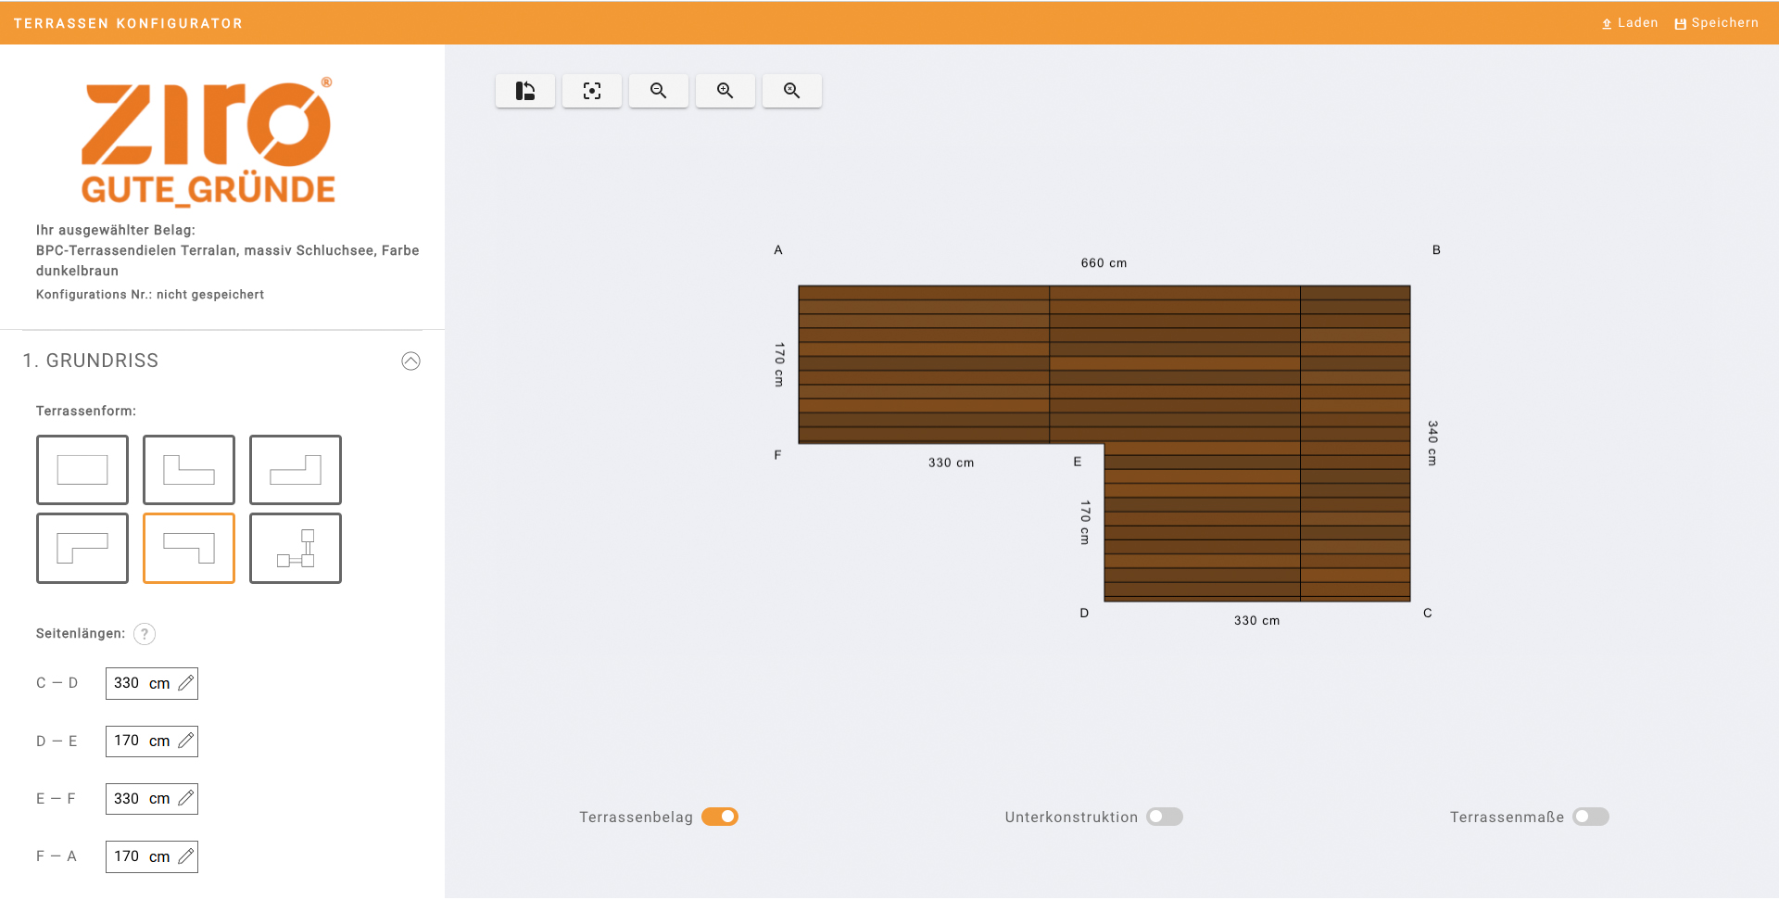
Task: Click the Terrassenmaße label text
Action: [1507, 818]
